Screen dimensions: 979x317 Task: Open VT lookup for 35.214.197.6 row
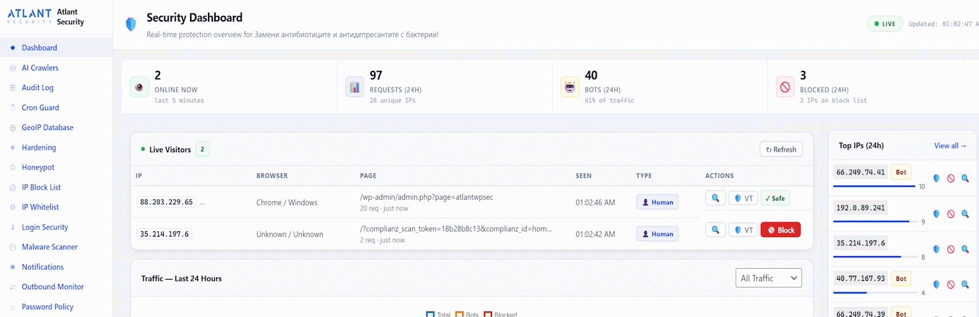point(743,230)
